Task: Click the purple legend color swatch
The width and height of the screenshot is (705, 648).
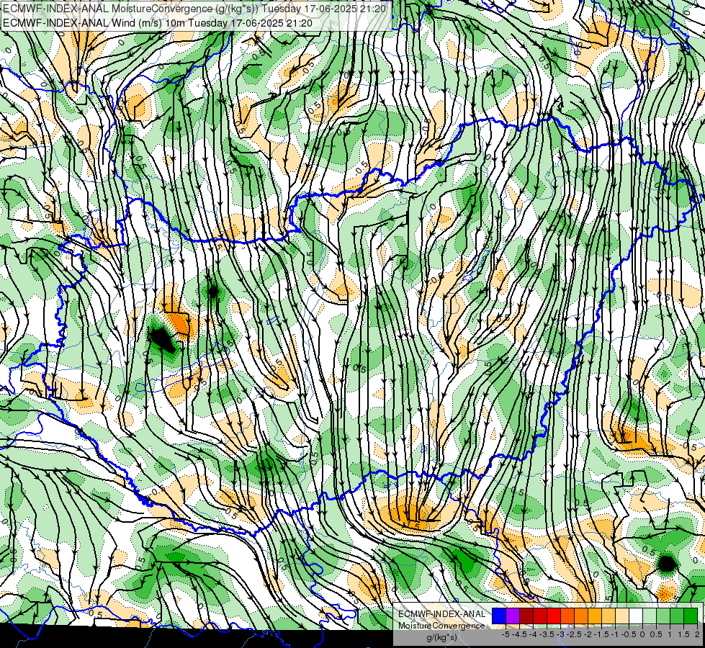Action: coord(513,616)
